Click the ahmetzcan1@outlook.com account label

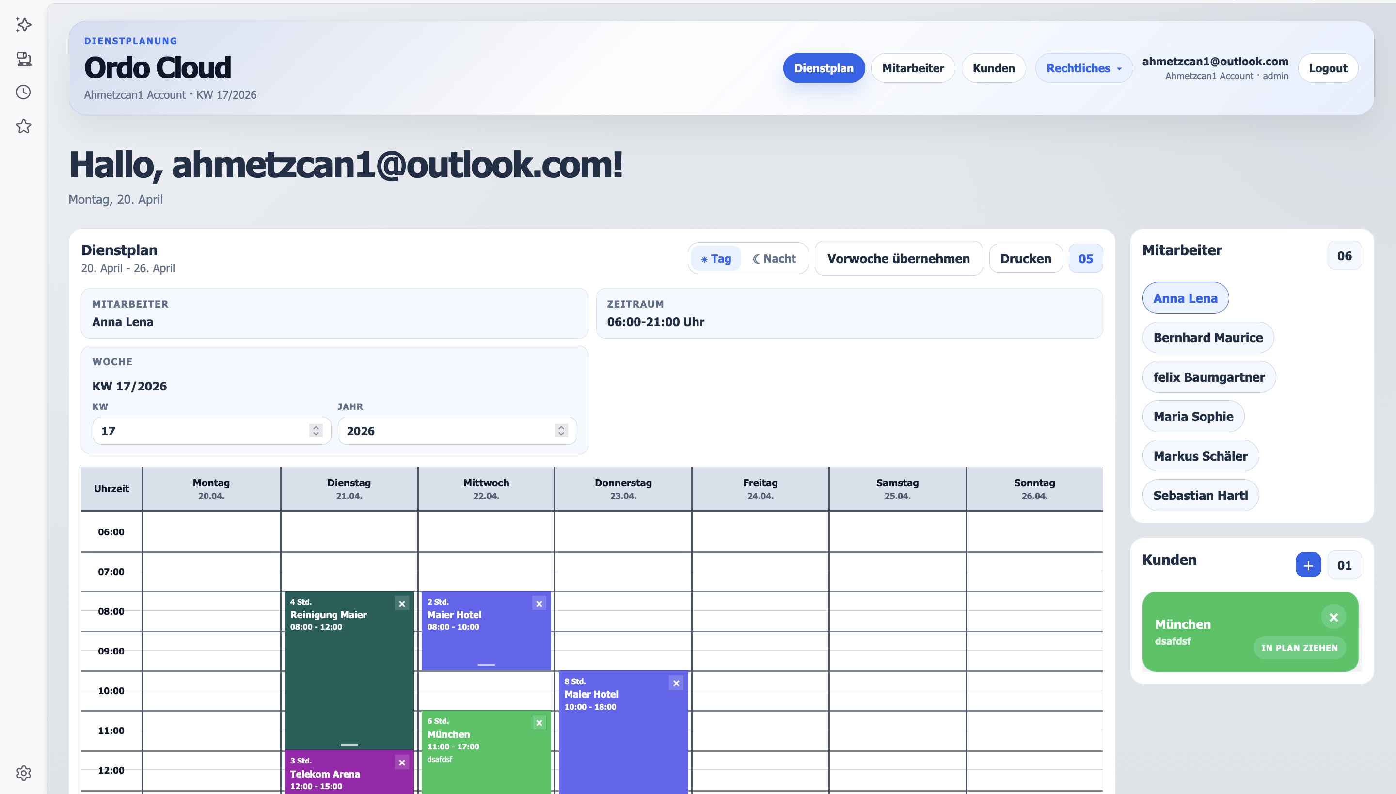click(x=1215, y=62)
